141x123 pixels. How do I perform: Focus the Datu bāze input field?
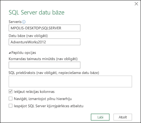(44, 42)
